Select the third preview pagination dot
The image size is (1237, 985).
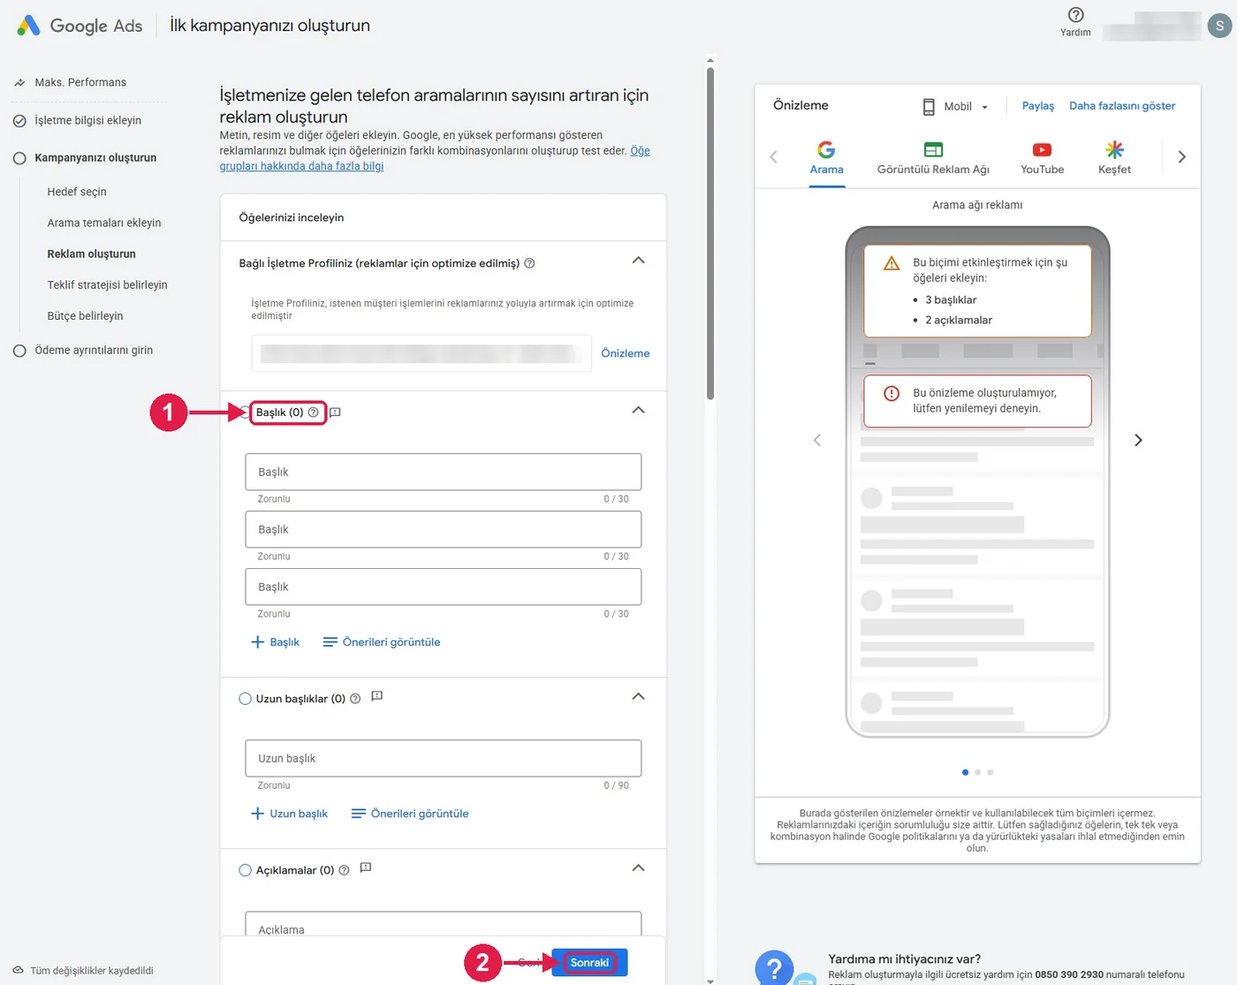(990, 772)
